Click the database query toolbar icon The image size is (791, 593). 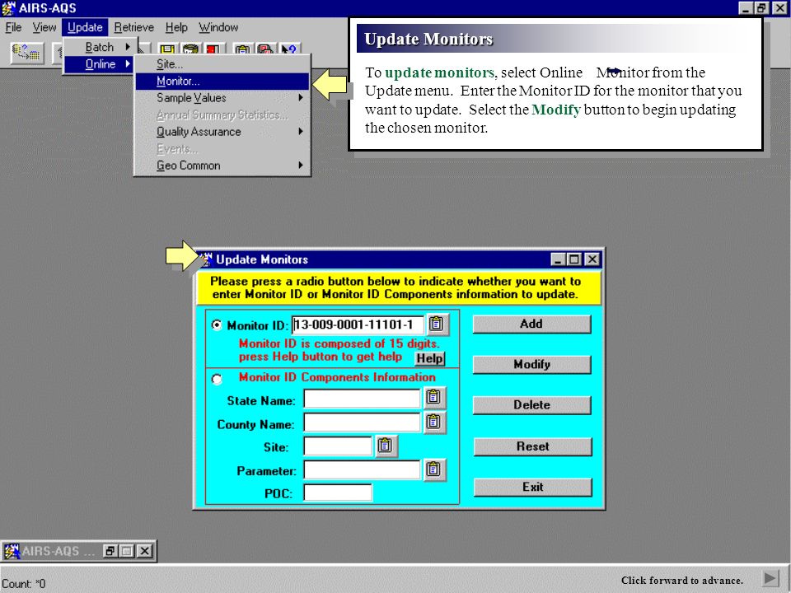click(26, 53)
